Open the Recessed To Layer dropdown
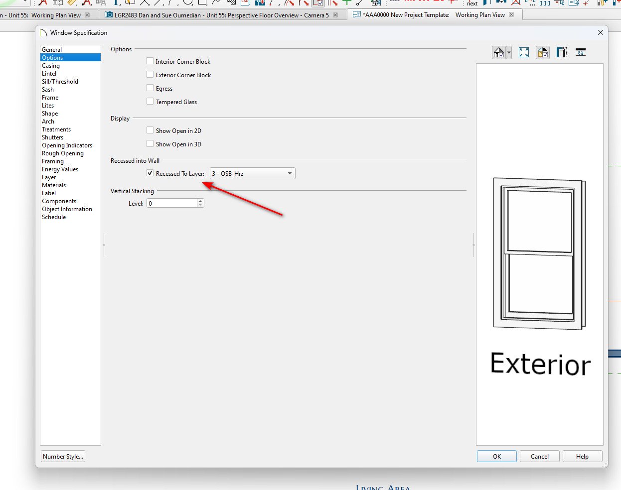 pyautogui.click(x=252, y=173)
